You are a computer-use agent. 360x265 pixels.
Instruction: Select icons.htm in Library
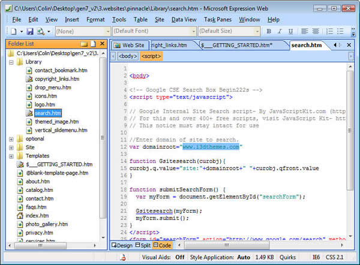46,96
